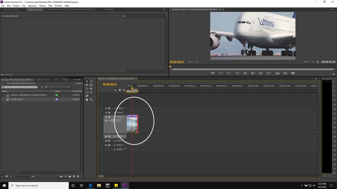The width and height of the screenshot is (337, 189).
Task: Open the Marker menu
Action: tap(43, 6)
